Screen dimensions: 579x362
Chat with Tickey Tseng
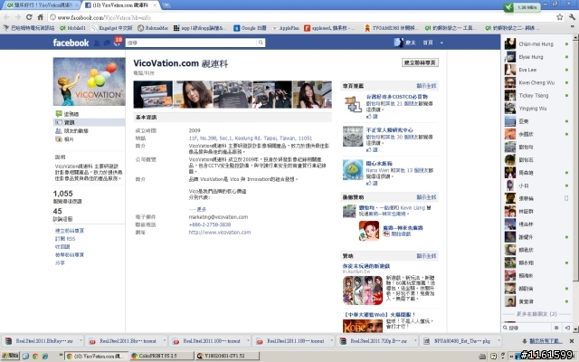pos(536,96)
